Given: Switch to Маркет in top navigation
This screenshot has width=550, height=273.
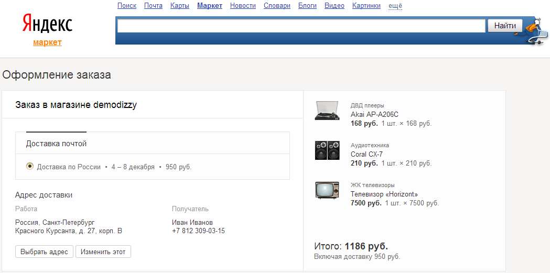Looking at the screenshot, I should pos(210,6).
